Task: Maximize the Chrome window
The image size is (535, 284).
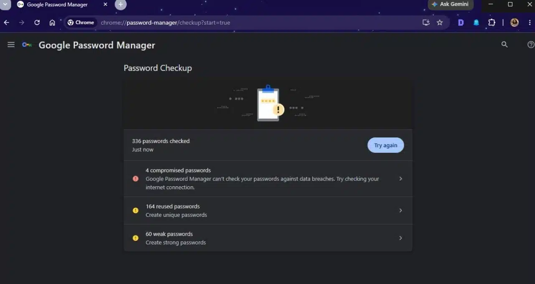Action: 510,5
